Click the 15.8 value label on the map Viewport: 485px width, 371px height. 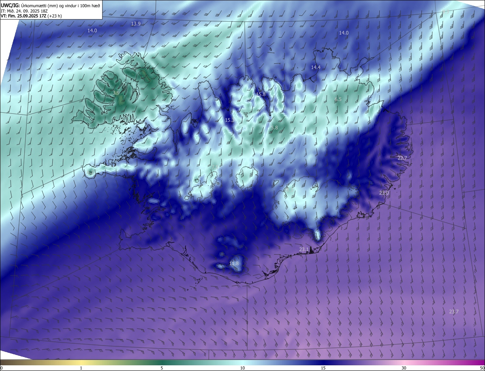pos(261,94)
